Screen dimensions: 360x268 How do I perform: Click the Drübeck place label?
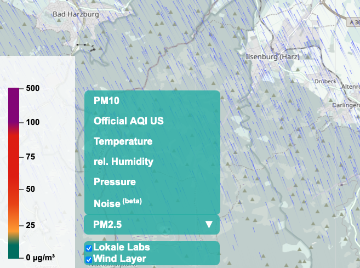pos(325,81)
